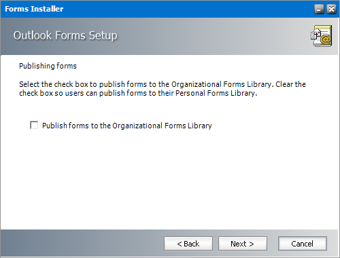The width and height of the screenshot is (340, 258).
Task: Go to previous step with Back button
Action: pos(188,244)
